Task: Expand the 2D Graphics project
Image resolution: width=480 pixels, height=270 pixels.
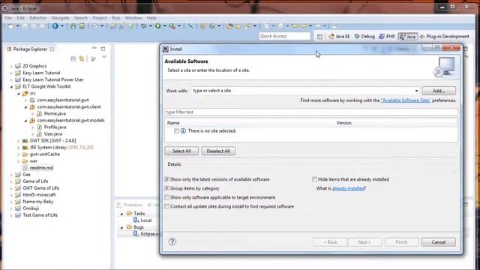Action: 11,66
